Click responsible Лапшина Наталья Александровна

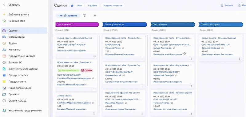(x=170, y=109)
